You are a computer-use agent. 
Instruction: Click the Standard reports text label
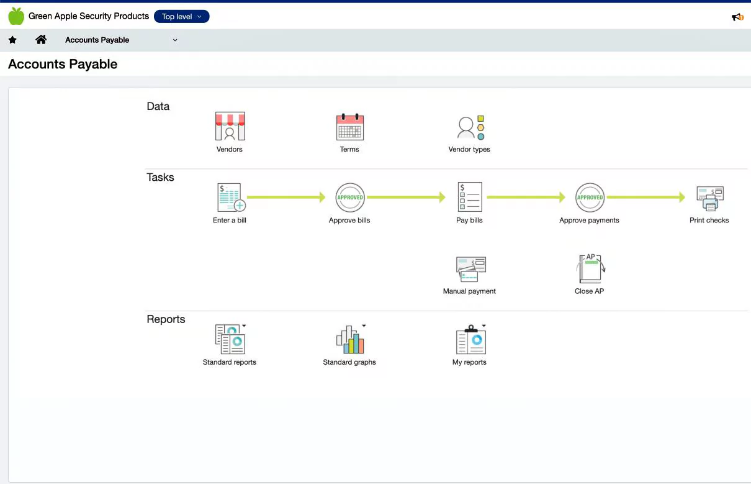(229, 362)
